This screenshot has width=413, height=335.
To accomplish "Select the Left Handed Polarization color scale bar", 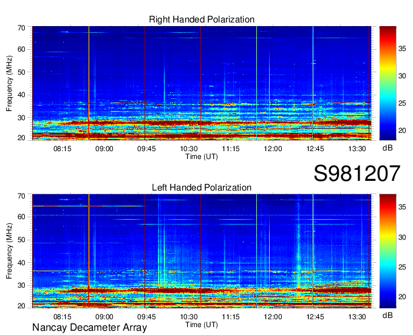I will pyautogui.click(x=387, y=251).
